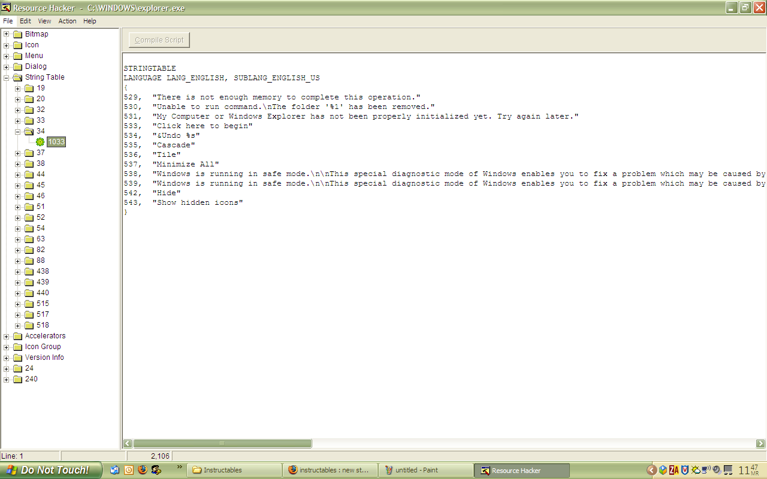The width and height of the screenshot is (767, 479).
Task: Click the open folder icon of String Table
Action: [17, 77]
